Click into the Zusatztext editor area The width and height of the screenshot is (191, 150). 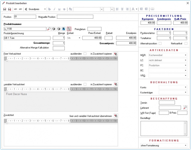pyautogui.click(x=61, y=135)
